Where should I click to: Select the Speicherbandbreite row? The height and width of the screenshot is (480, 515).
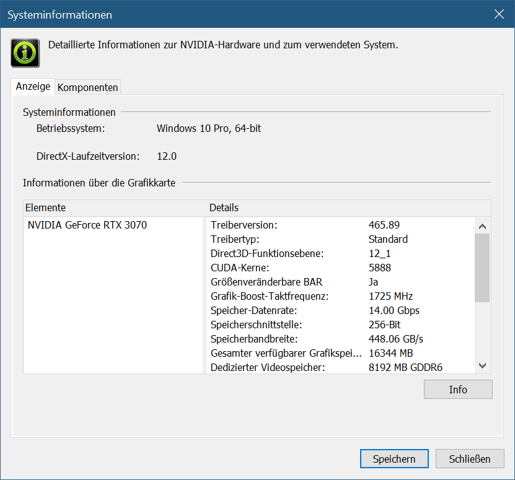coord(341,339)
